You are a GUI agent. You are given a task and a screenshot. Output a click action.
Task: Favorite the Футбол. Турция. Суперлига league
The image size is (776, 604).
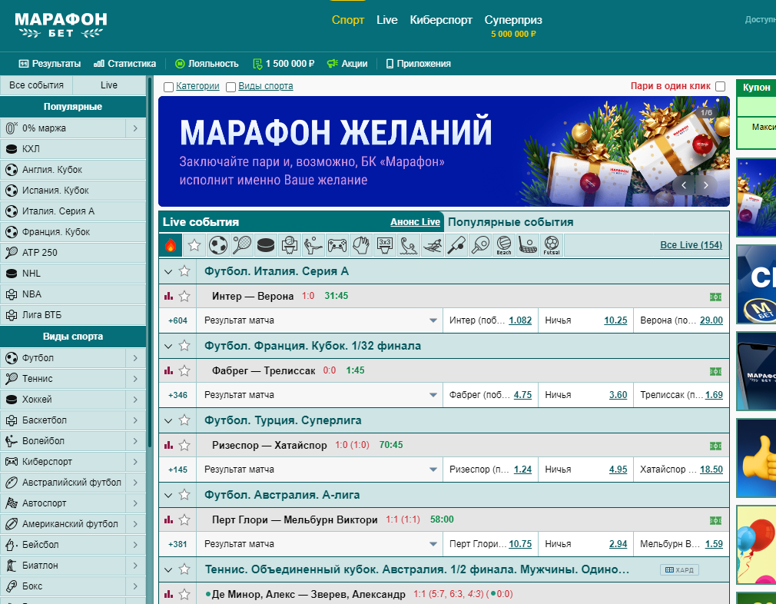tap(184, 420)
